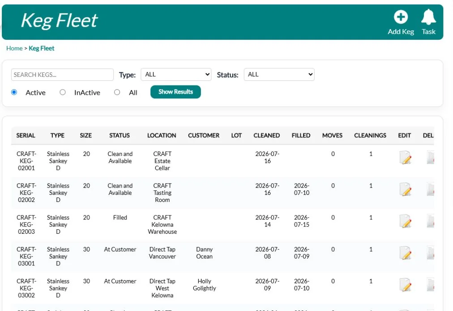Click CRAFT Kelowna Warehouse location
Screen dimensions: 453x311
162,224
